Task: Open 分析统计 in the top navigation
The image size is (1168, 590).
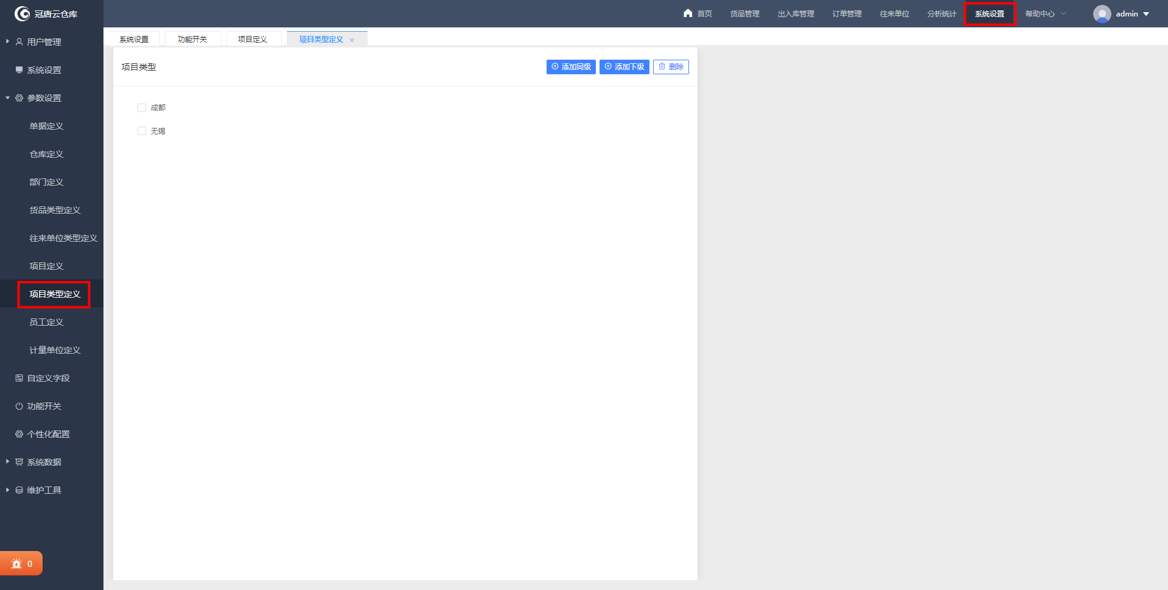Action: [x=942, y=13]
